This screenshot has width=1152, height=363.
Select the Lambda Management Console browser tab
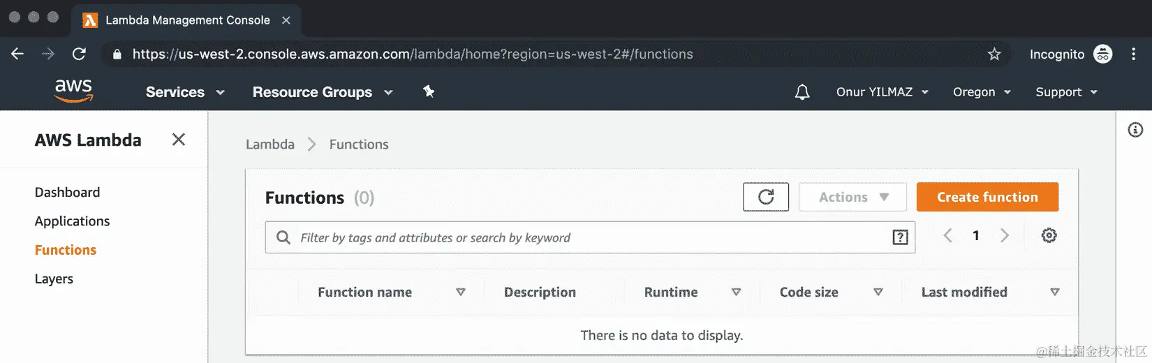click(186, 20)
